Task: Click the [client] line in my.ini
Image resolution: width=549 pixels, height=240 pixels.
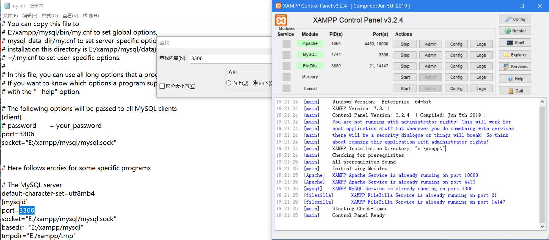Action: coord(12,117)
